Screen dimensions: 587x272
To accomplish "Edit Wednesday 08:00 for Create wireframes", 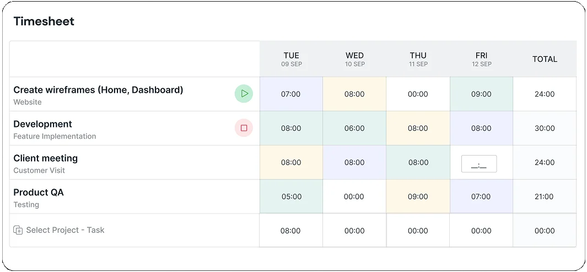I will 354,94.
